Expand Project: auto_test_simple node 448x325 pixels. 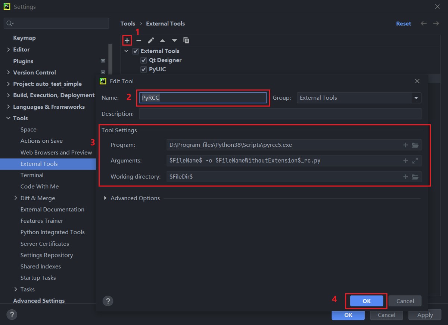pos(9,84)
